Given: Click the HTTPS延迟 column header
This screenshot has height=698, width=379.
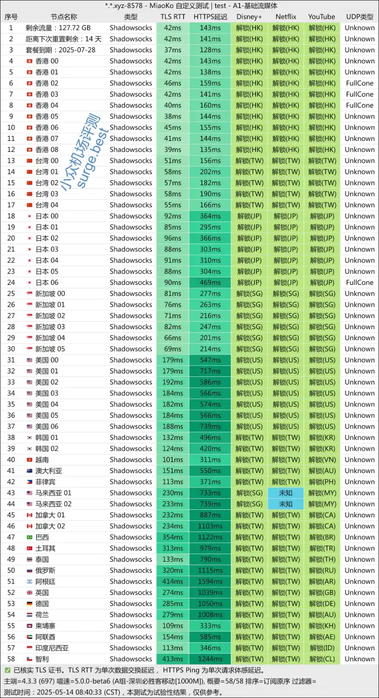Looking at the screenshot, I should 210,17.
